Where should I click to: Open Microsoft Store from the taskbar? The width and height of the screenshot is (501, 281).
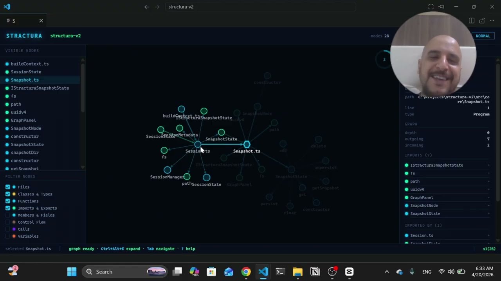(211, 272)
